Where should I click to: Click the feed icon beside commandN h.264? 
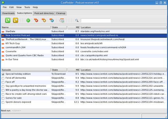pos(3,48)
